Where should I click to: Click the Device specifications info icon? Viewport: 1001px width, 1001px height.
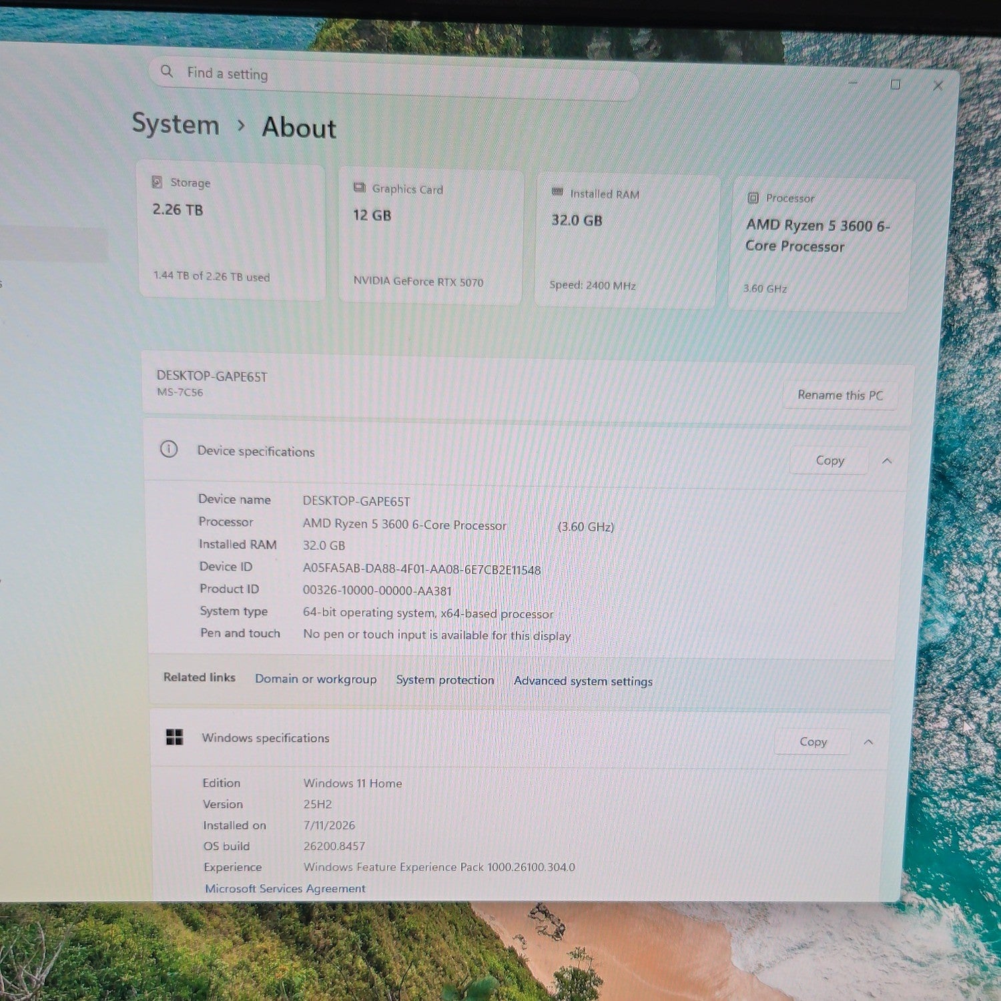point(169,449)
